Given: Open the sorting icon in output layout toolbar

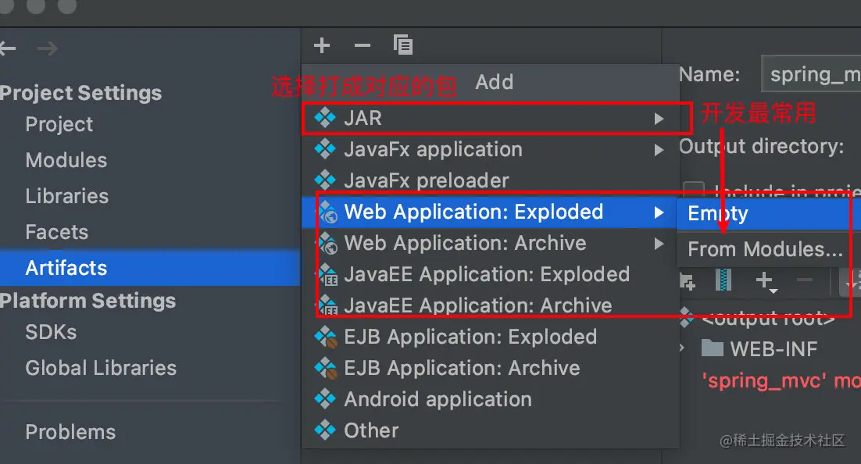Looking at the screenshot, I should point(852,281).
